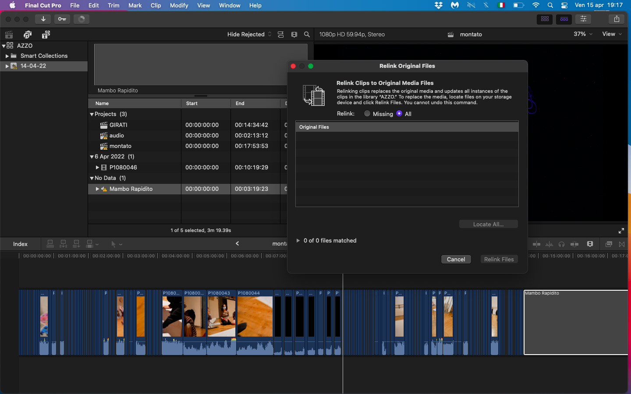Open the Import Media arrow button
This screenshot has width=631, height=394.
tap(43, 19)
